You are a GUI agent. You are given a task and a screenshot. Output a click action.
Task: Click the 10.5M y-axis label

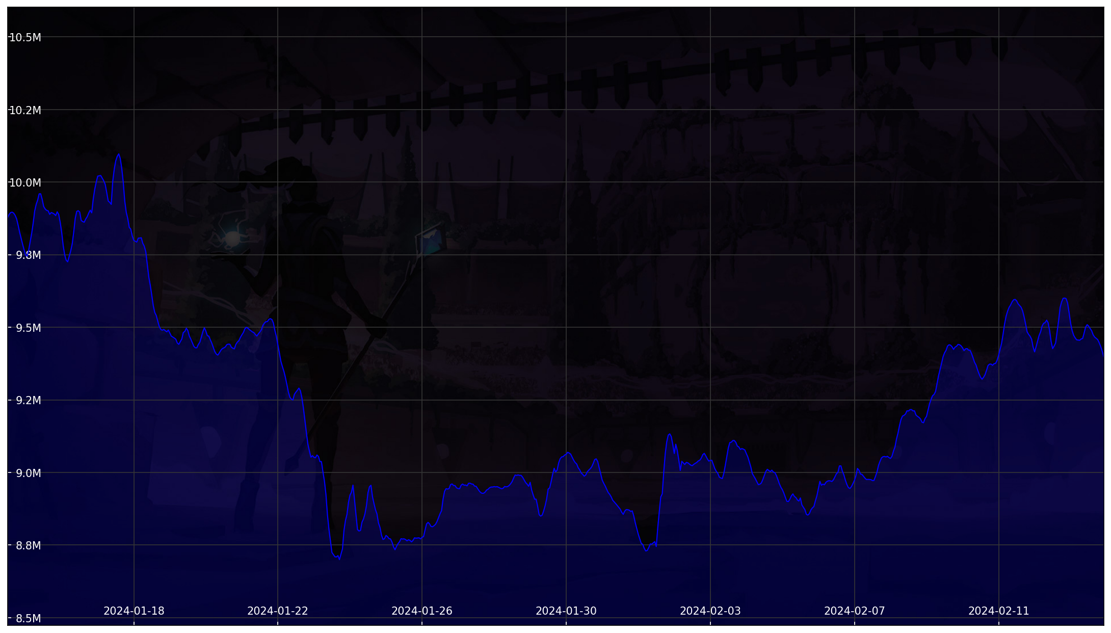[25, 37]
